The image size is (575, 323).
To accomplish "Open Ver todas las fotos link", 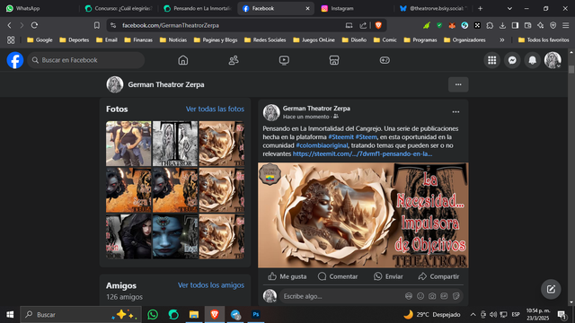I will coord(215,109).
